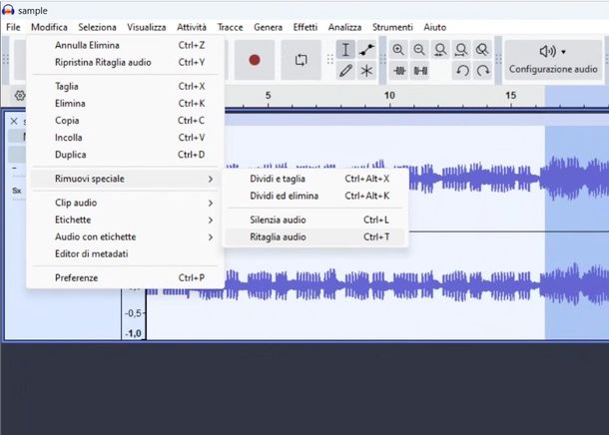Viewport: 609px width, 435px height.
Task: Select the Envelope tool
Action: (x=366, y=50)
